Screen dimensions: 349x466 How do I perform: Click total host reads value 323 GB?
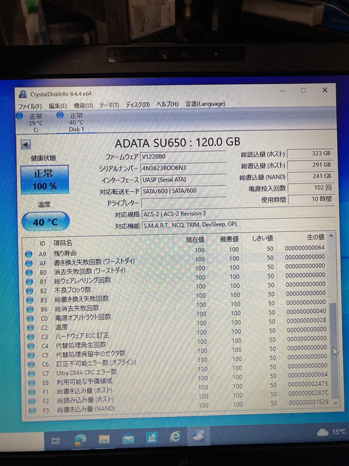point(310,154)
